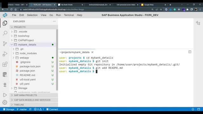The image size is (203, 114).
Task: Open the File menu
Action: tap(14, 15)
